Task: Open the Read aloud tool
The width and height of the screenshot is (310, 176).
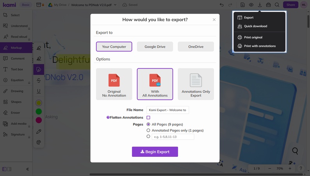Action: [x=16, y=37]
